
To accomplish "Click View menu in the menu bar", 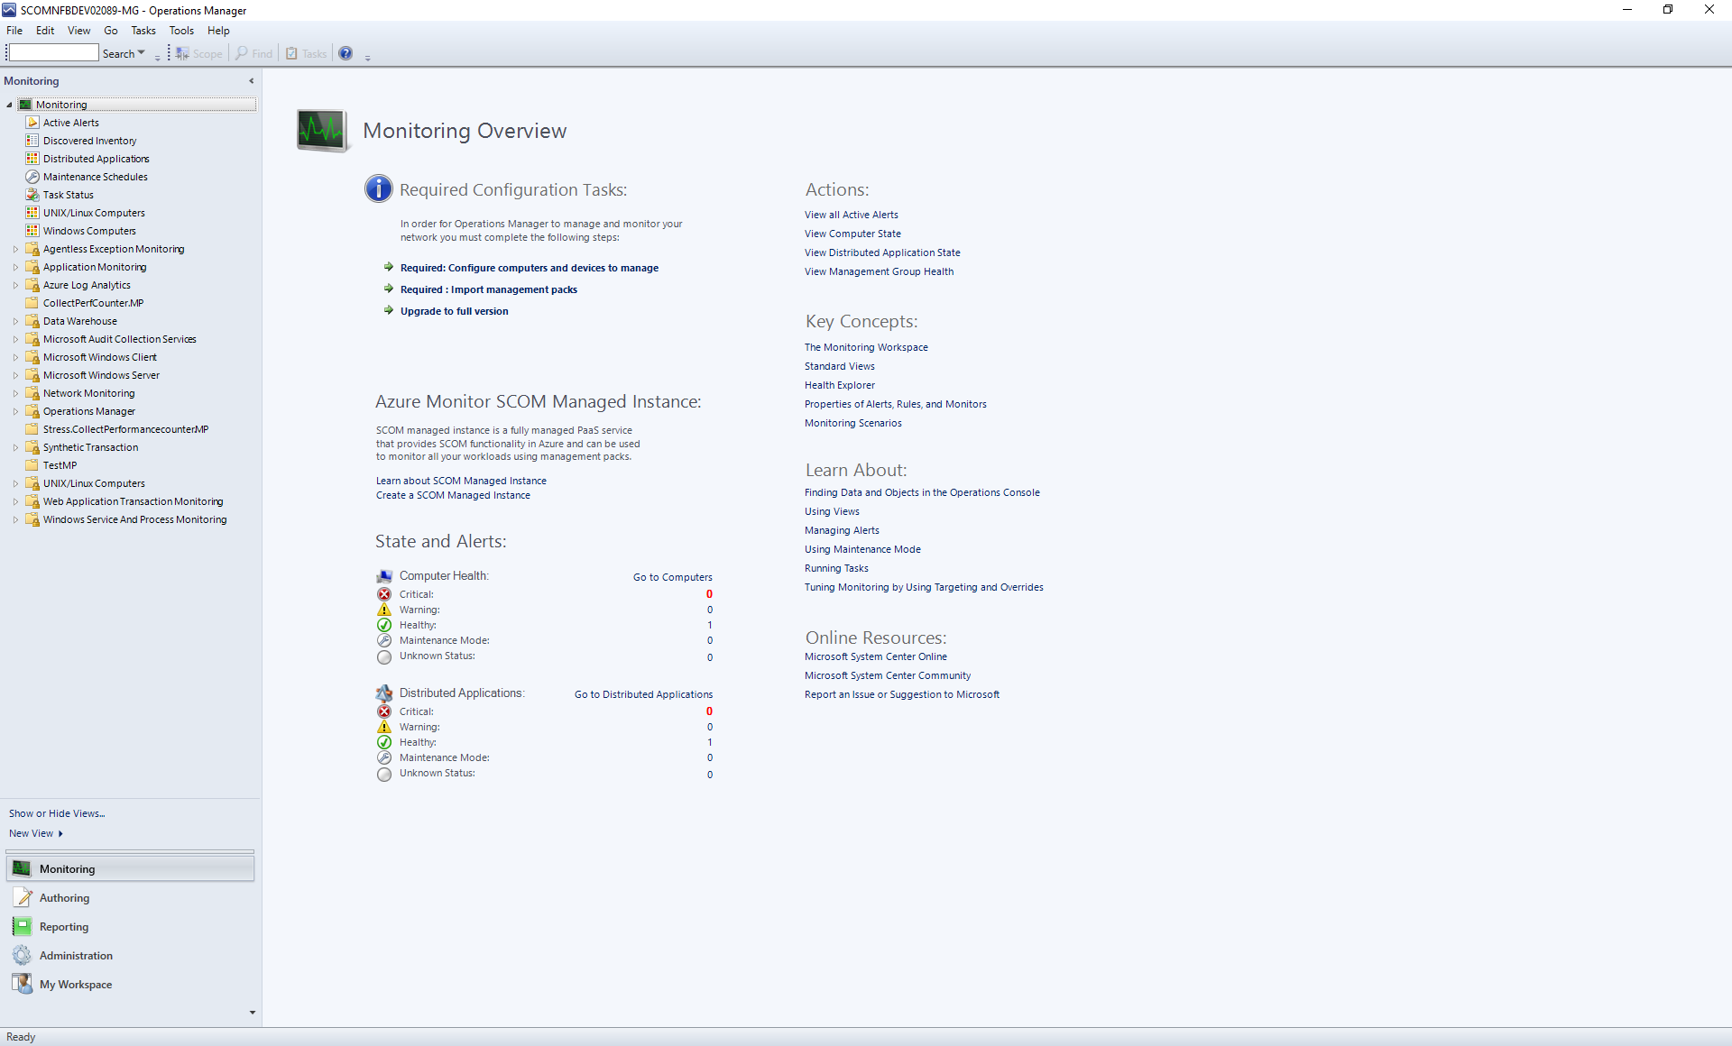I will [80, 30].
